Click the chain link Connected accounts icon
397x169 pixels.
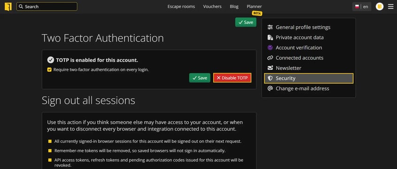pos(270,58)
